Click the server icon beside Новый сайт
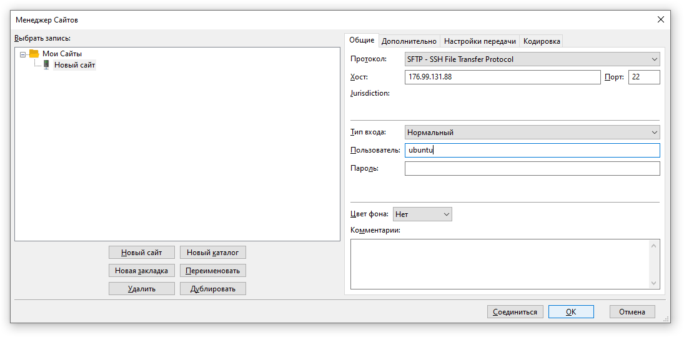 coord(46,64)
